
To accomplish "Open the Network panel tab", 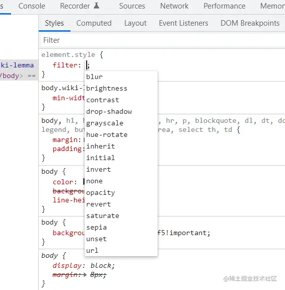I will coord(174,6).
